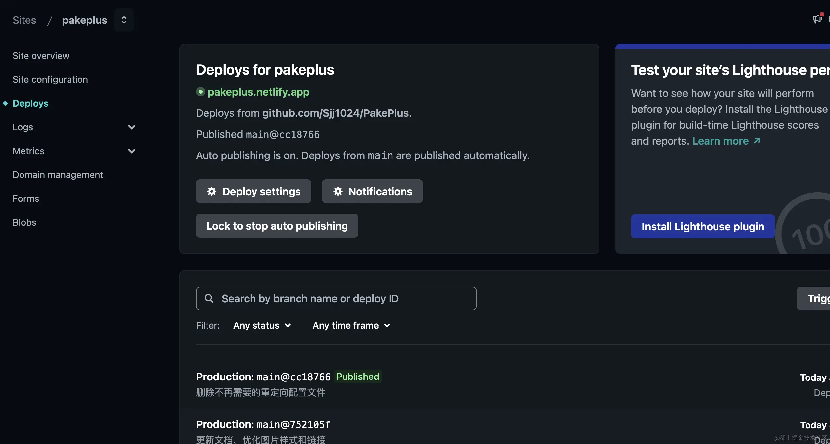Screen dimensions: 830x444
Task: Open the Any time frame filter dropdown
Action: pyautogui.click(x=351, y=326)
